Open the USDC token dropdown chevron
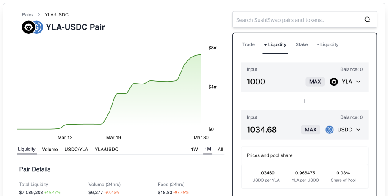 pyautogui.click(x=358, y=130)
